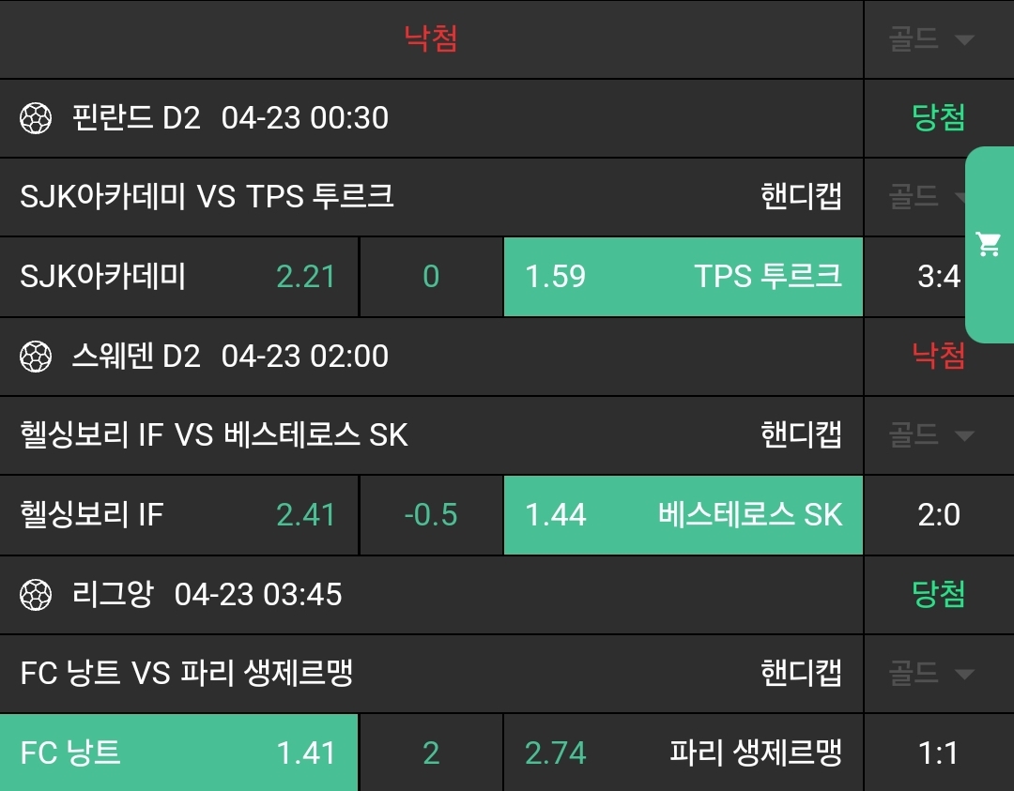Open the shopping cart side tab
The width and height of the screenshot is (1014, 791).
point(989,245)
